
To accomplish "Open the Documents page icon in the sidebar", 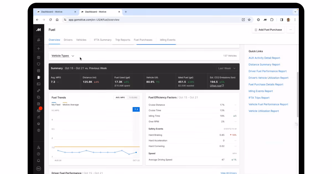I will click(x=38, y=104).
